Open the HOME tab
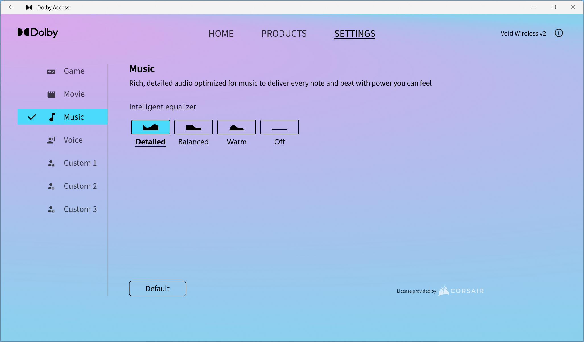The width and height of the screenshot is (584, 342). [221, 34]
